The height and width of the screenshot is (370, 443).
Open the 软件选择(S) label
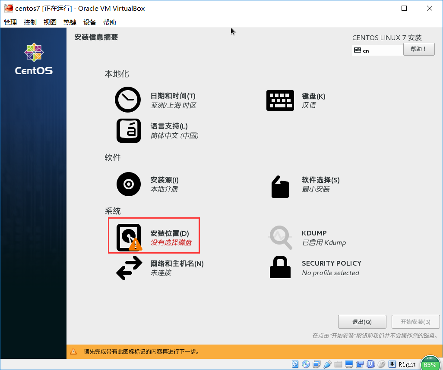pos(321,180)
